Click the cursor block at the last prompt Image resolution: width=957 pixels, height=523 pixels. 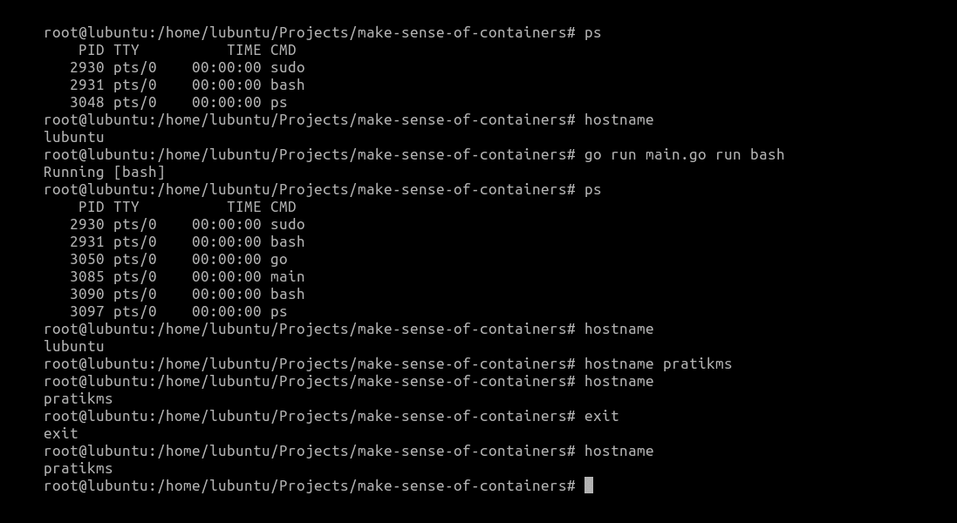point(589,486)
